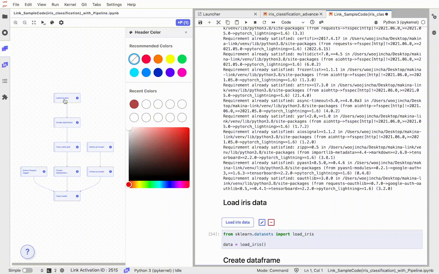Screen dimensions: 439x274
Task: Click the info dot on Train model node
Action: point(77,196)
